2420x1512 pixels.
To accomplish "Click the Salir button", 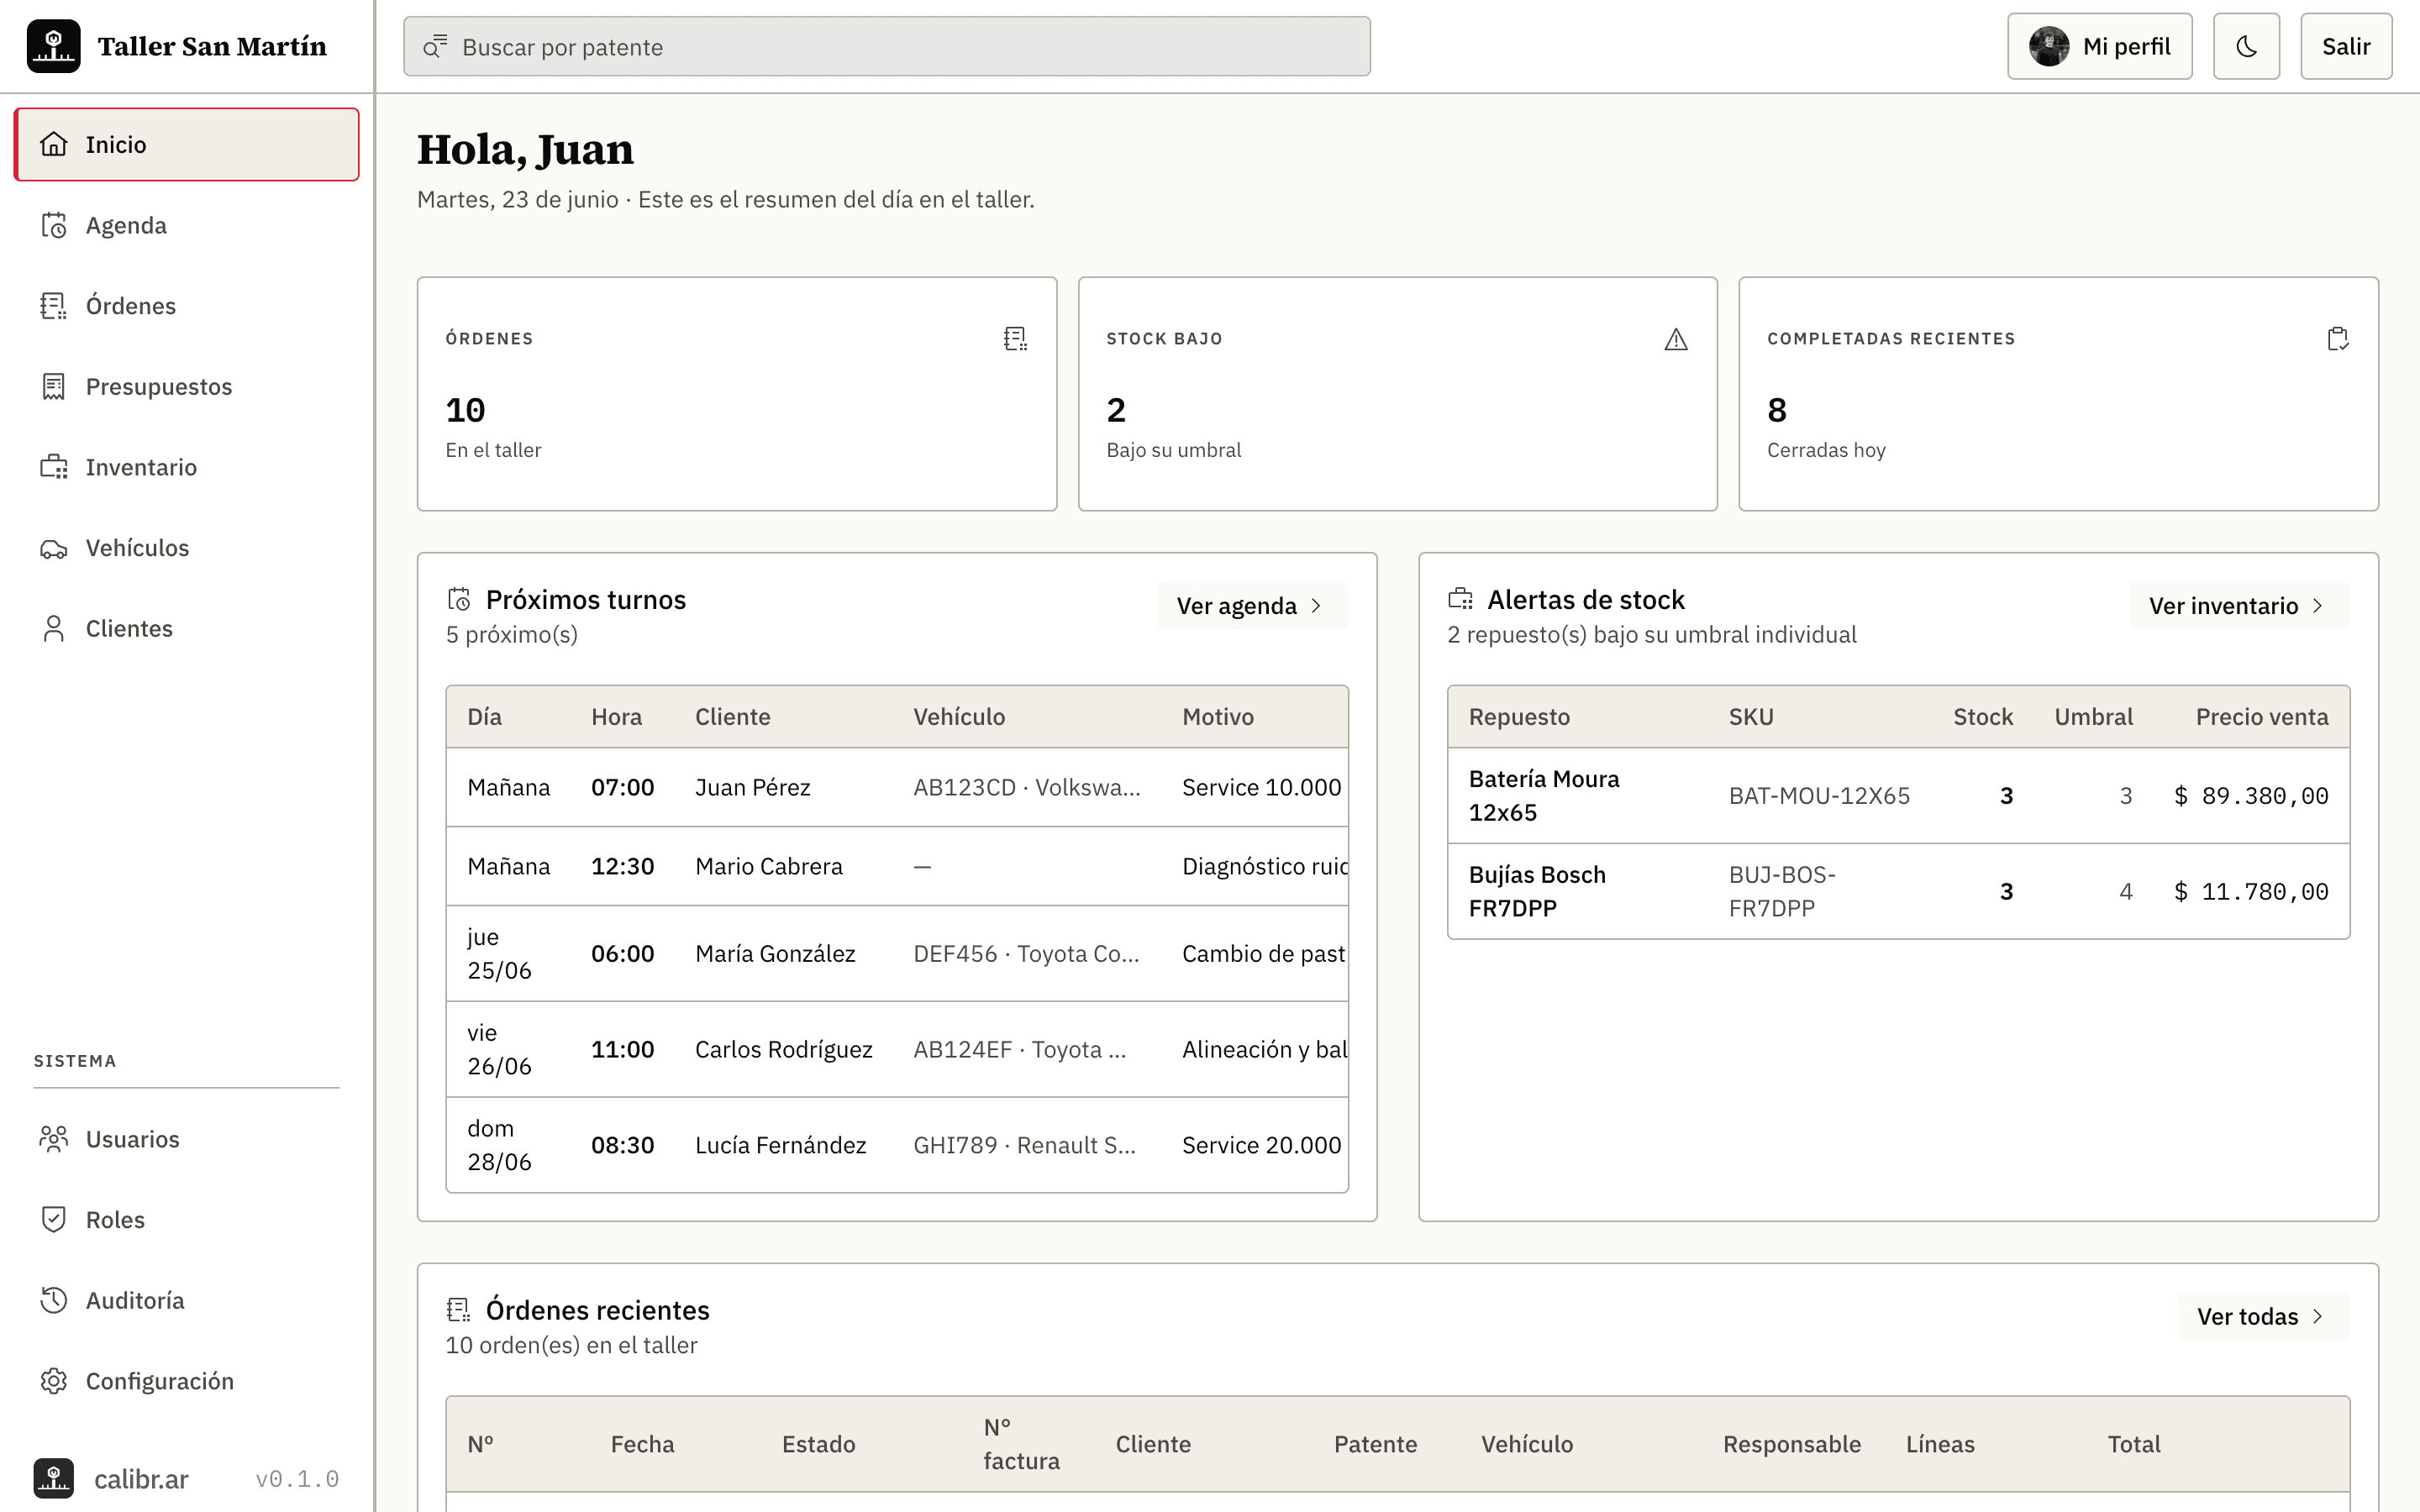I will click(2345, 46).
